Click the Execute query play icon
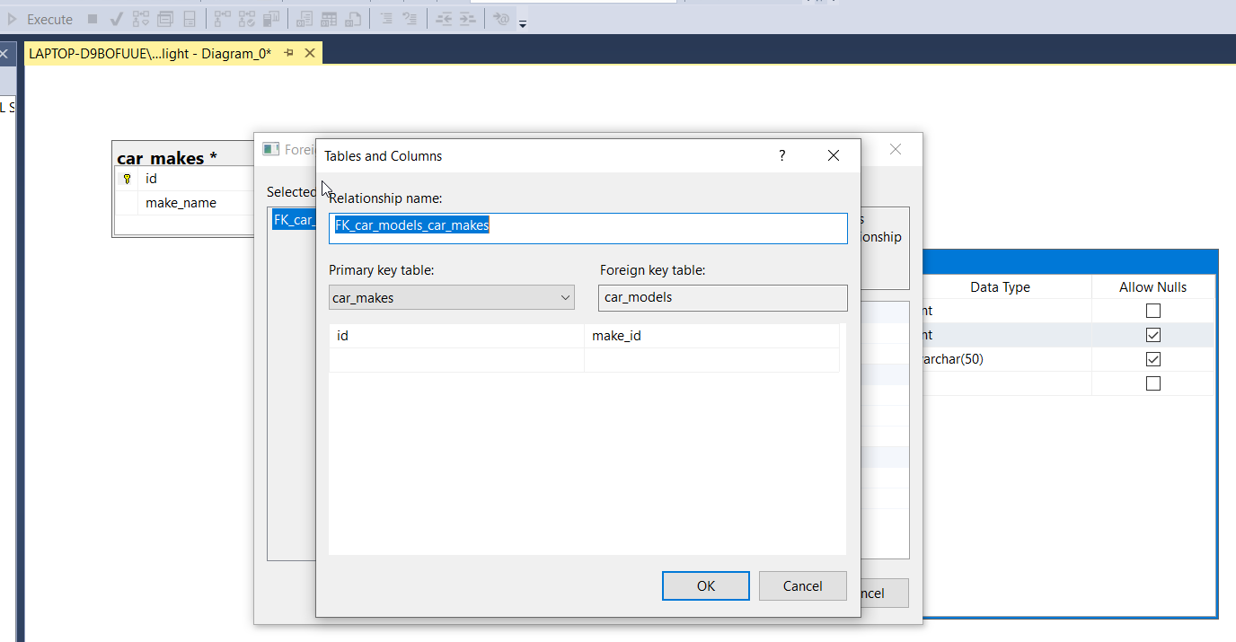Screen dimensions: 1236x642 tap(13, 19)
